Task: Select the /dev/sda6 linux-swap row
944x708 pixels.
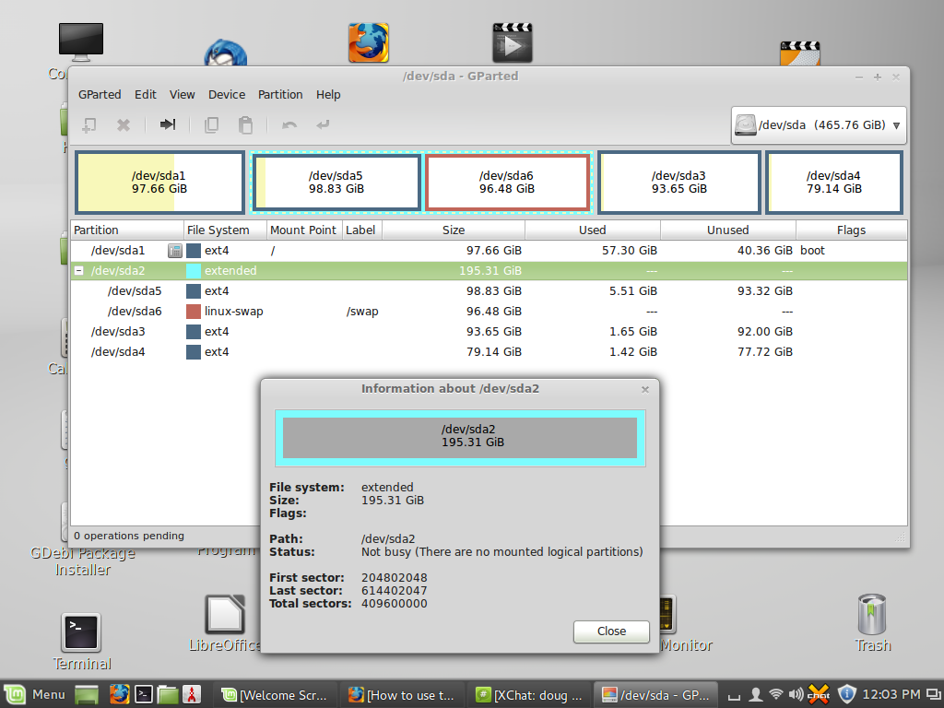Action: click(489, 312)
